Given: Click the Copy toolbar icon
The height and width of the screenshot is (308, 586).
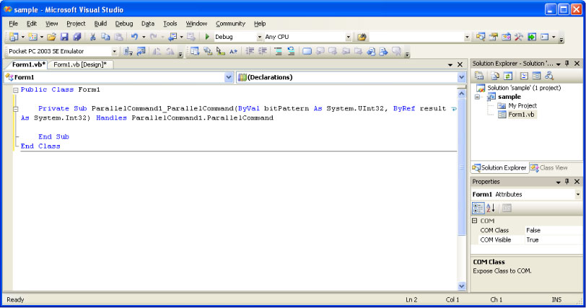Looking at the screenshot, I should coord(106,37).
